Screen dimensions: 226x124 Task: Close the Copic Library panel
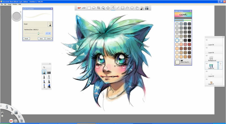pos(191,11)
